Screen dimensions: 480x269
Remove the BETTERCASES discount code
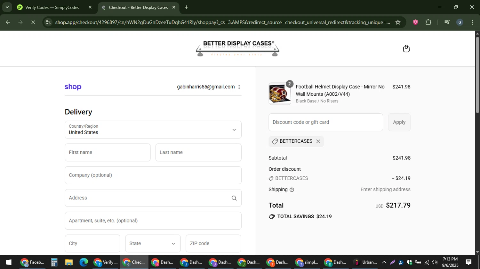[x=318, y=141]
